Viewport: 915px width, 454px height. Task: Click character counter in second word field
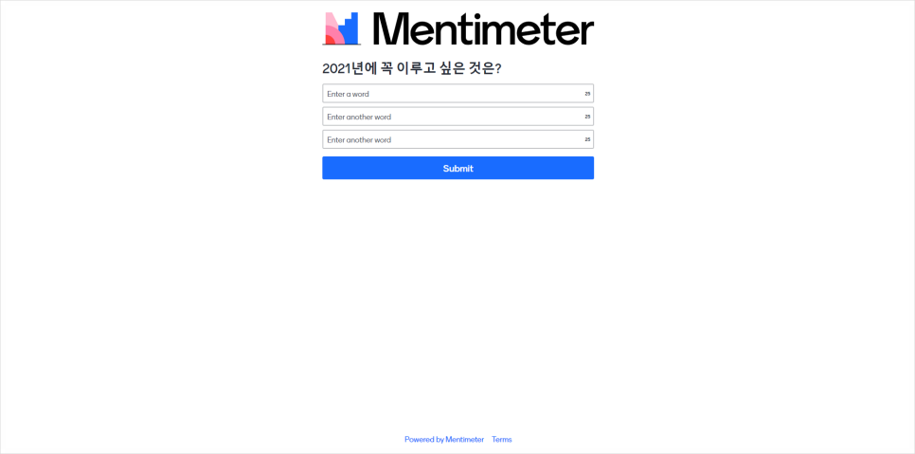[x=587, y=117]
